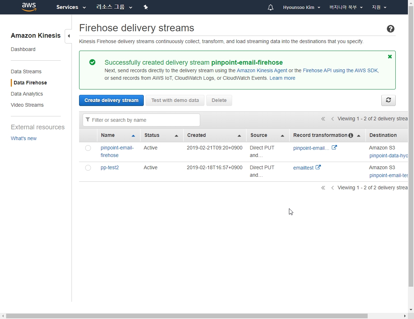Go to first page in bottom pagination

pos(323,188)
